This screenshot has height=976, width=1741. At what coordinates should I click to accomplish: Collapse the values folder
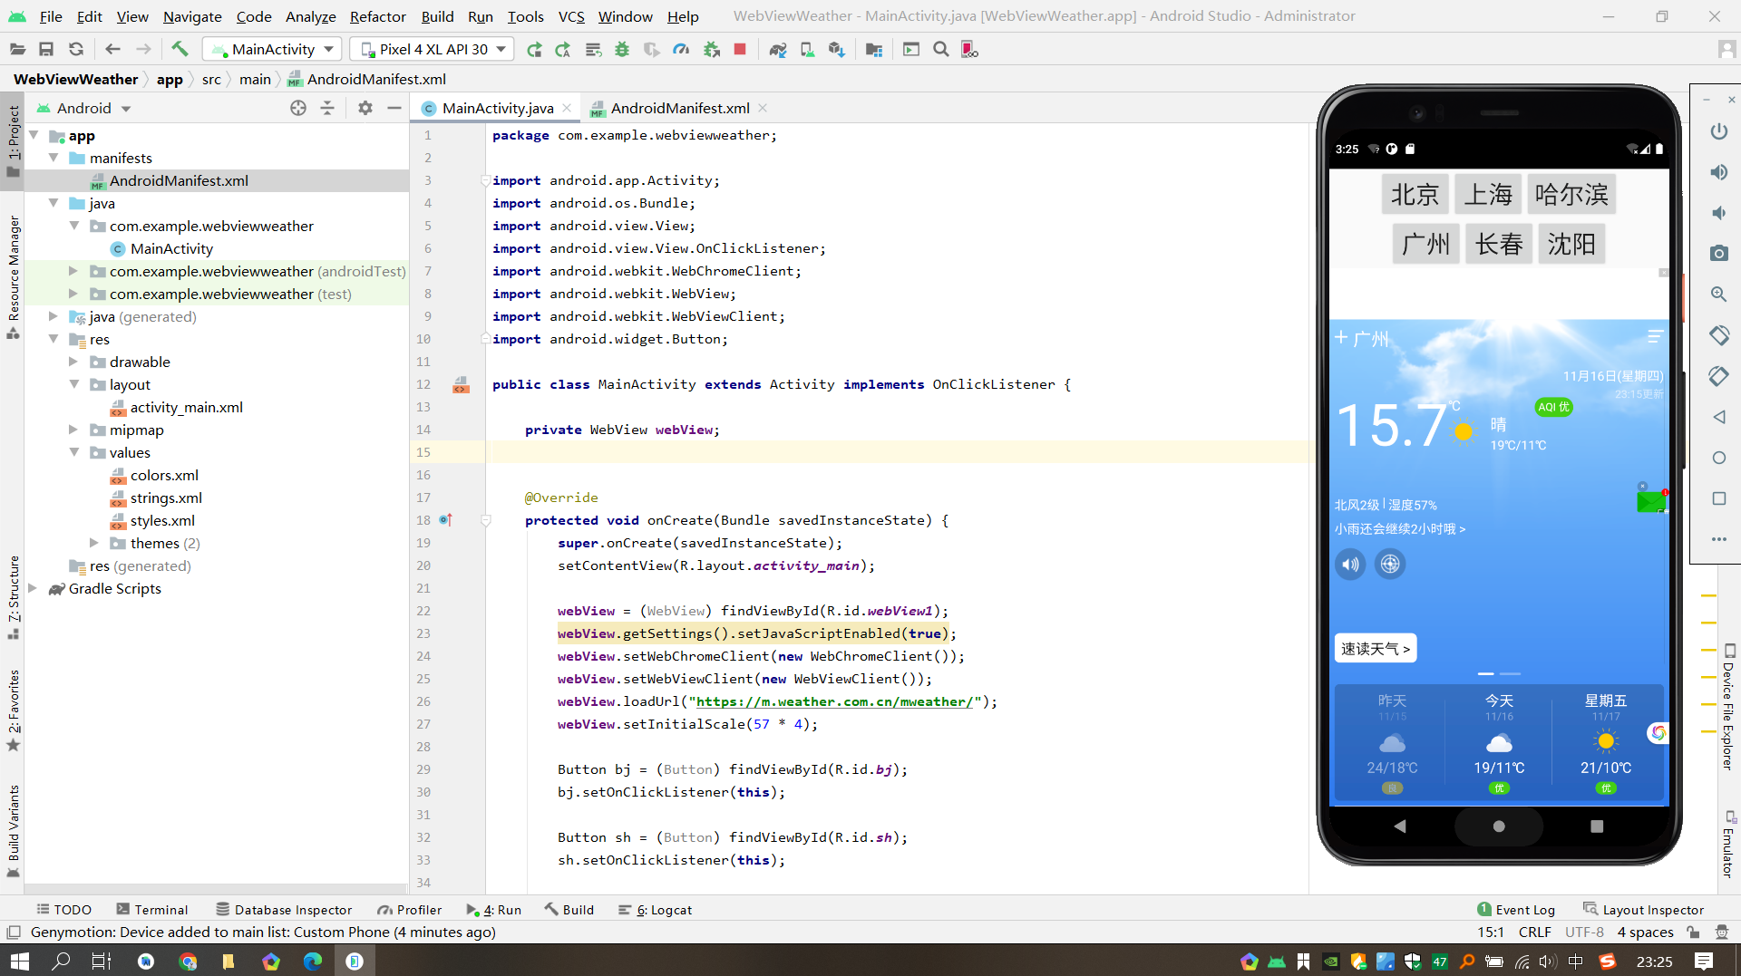(x=73, y=452)
